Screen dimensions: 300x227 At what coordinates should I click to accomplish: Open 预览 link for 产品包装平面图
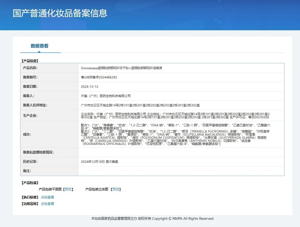tap(68, 189)
